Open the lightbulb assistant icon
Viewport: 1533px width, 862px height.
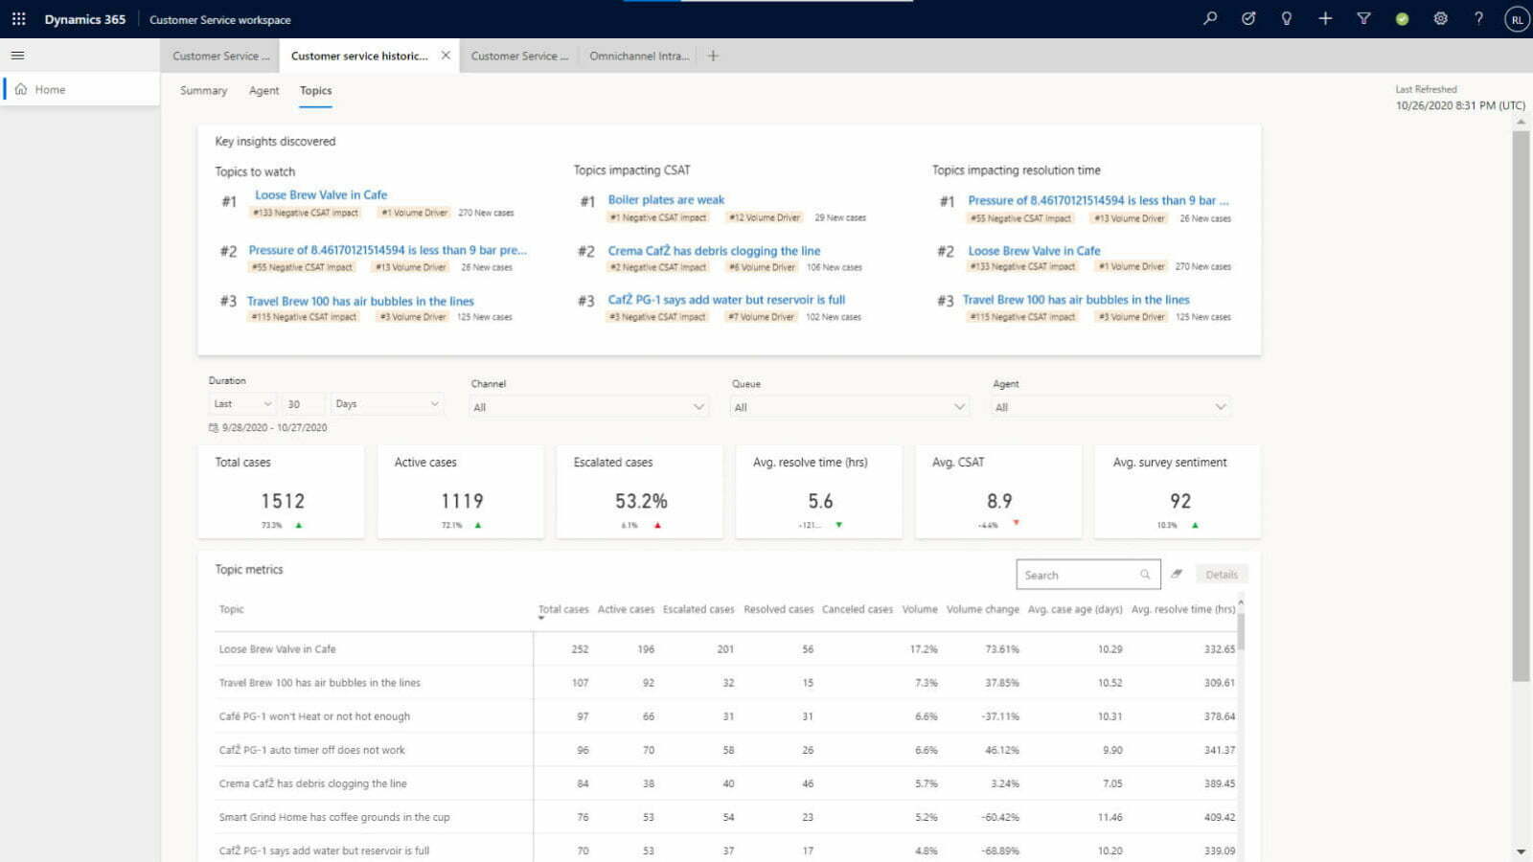click(1287, 18)
